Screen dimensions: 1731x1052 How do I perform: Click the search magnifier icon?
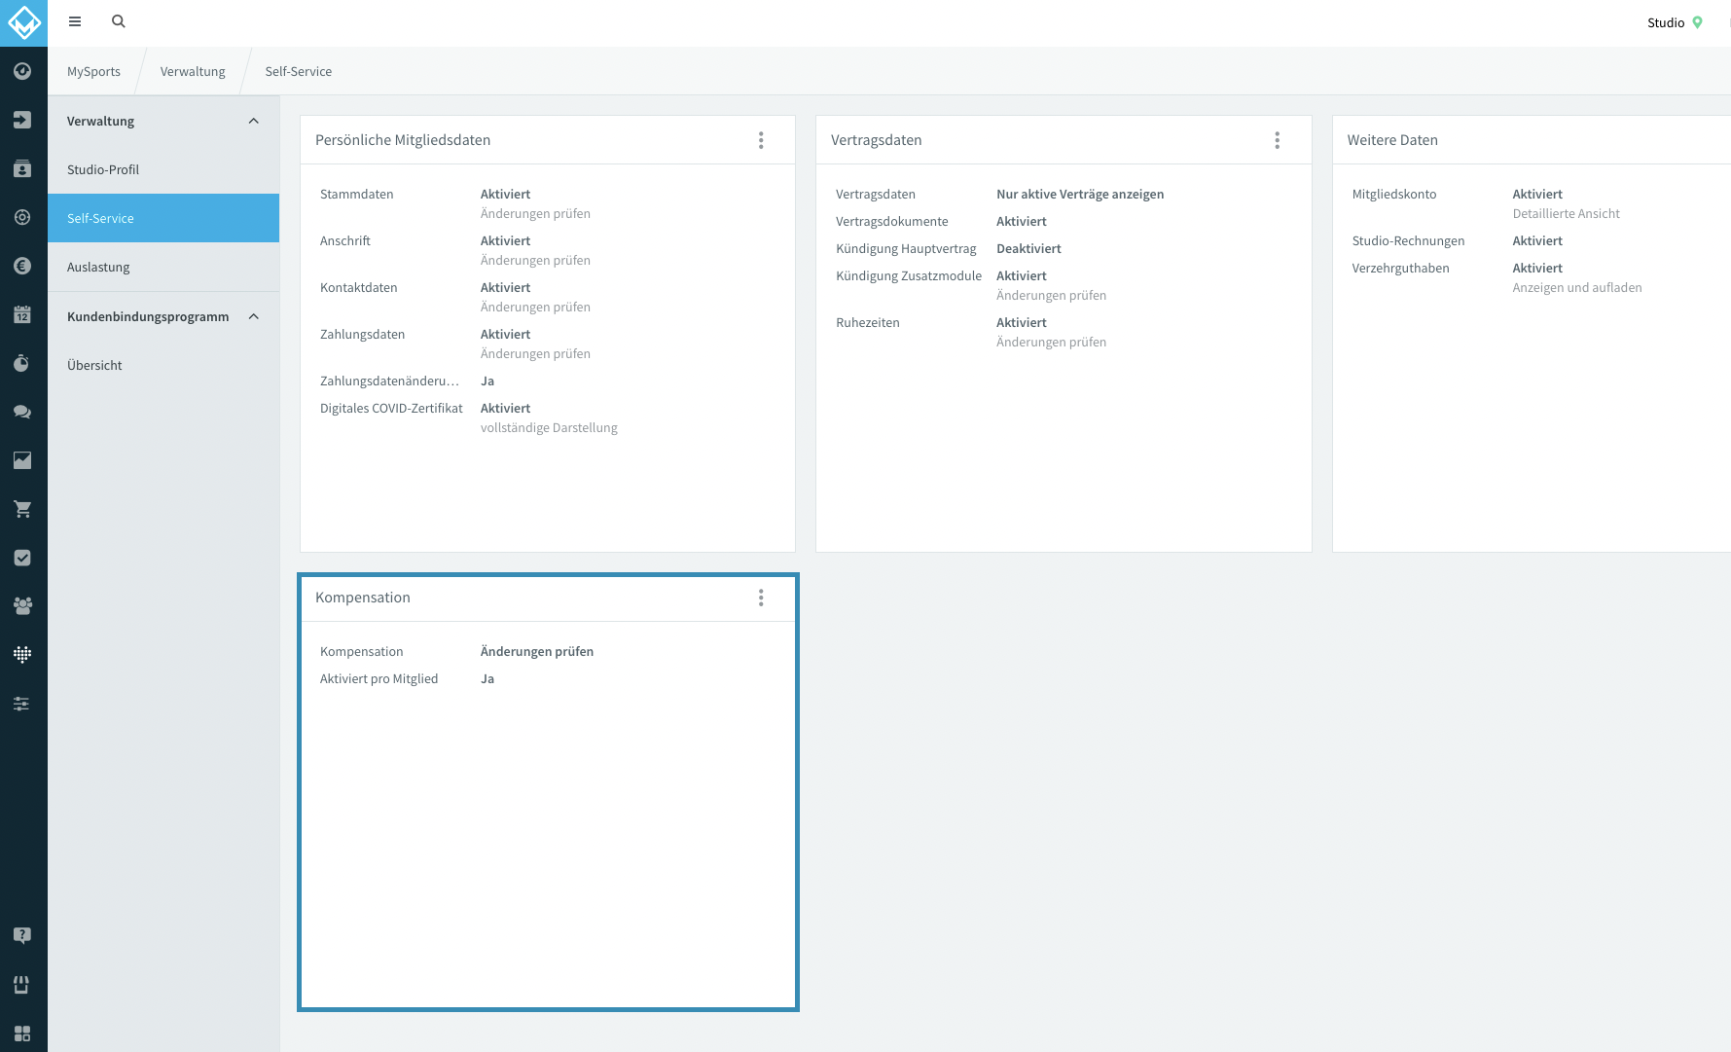click(x=119, y=21)
